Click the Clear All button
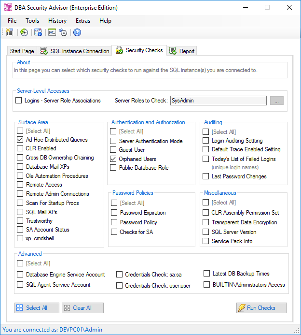Viewport: 301px width, 335px height. pyautogui.click(x=82, y=308)
